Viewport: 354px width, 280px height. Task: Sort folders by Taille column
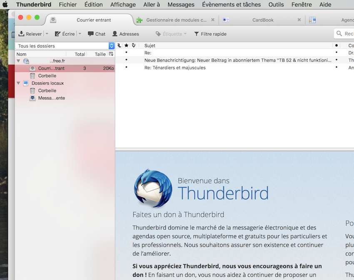(97, 54)
